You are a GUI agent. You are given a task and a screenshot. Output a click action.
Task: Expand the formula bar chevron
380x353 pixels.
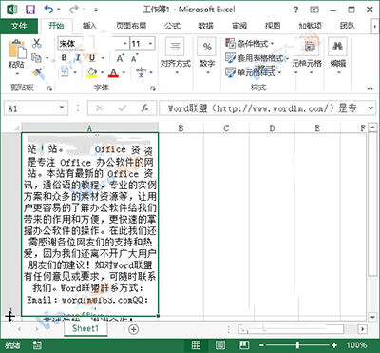[370, 108]
